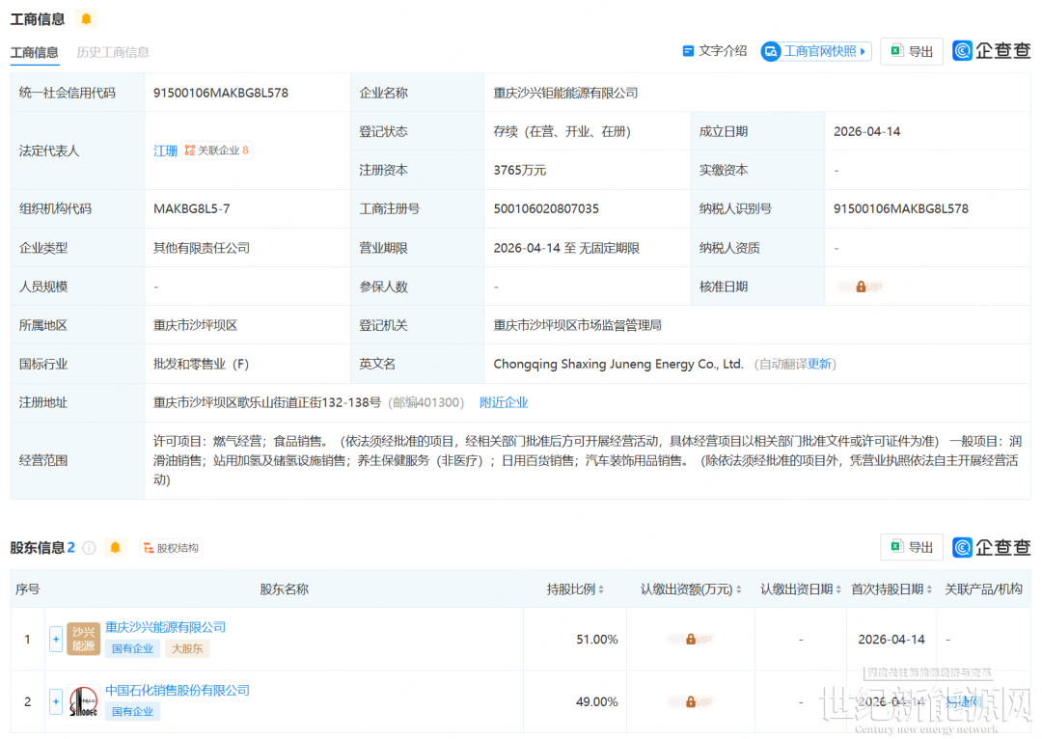Click the Sinopec shareholder logo
Image resolution: width=1042 pixels, height=739 pixels.
pos(83,701)
